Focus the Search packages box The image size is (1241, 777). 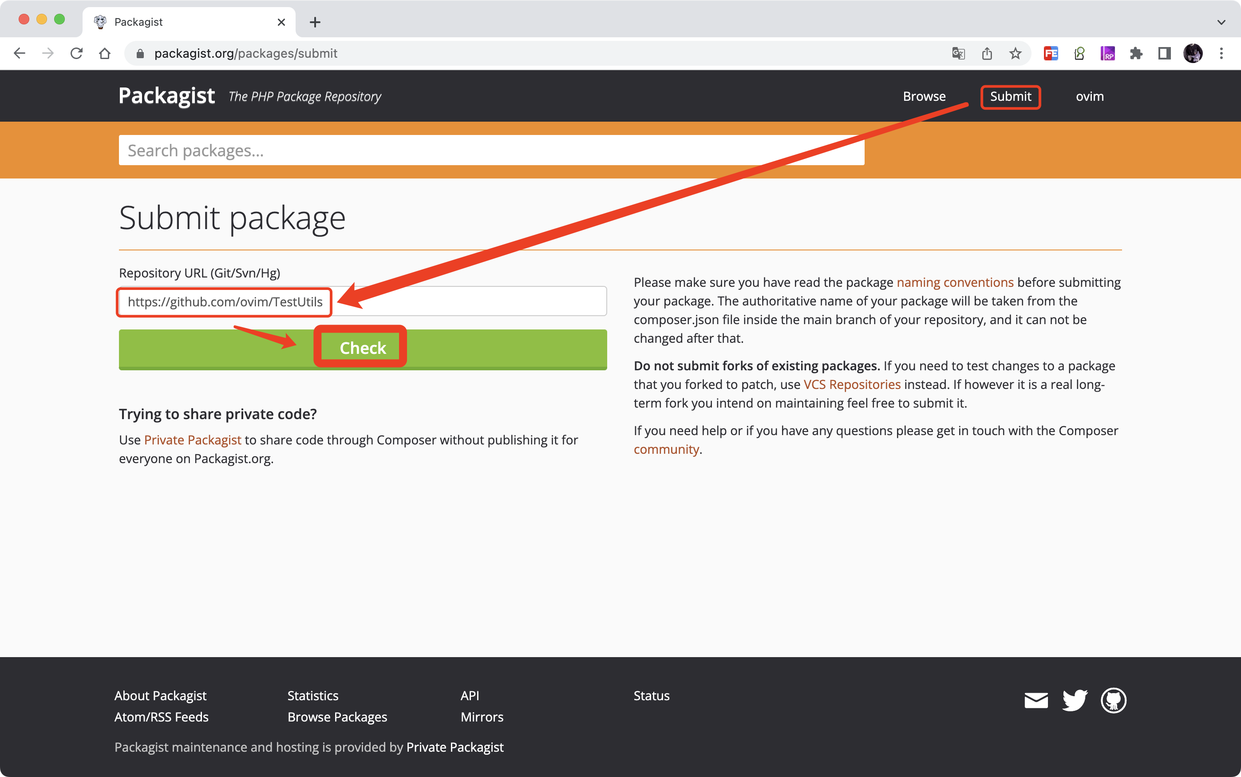[490, 151]
